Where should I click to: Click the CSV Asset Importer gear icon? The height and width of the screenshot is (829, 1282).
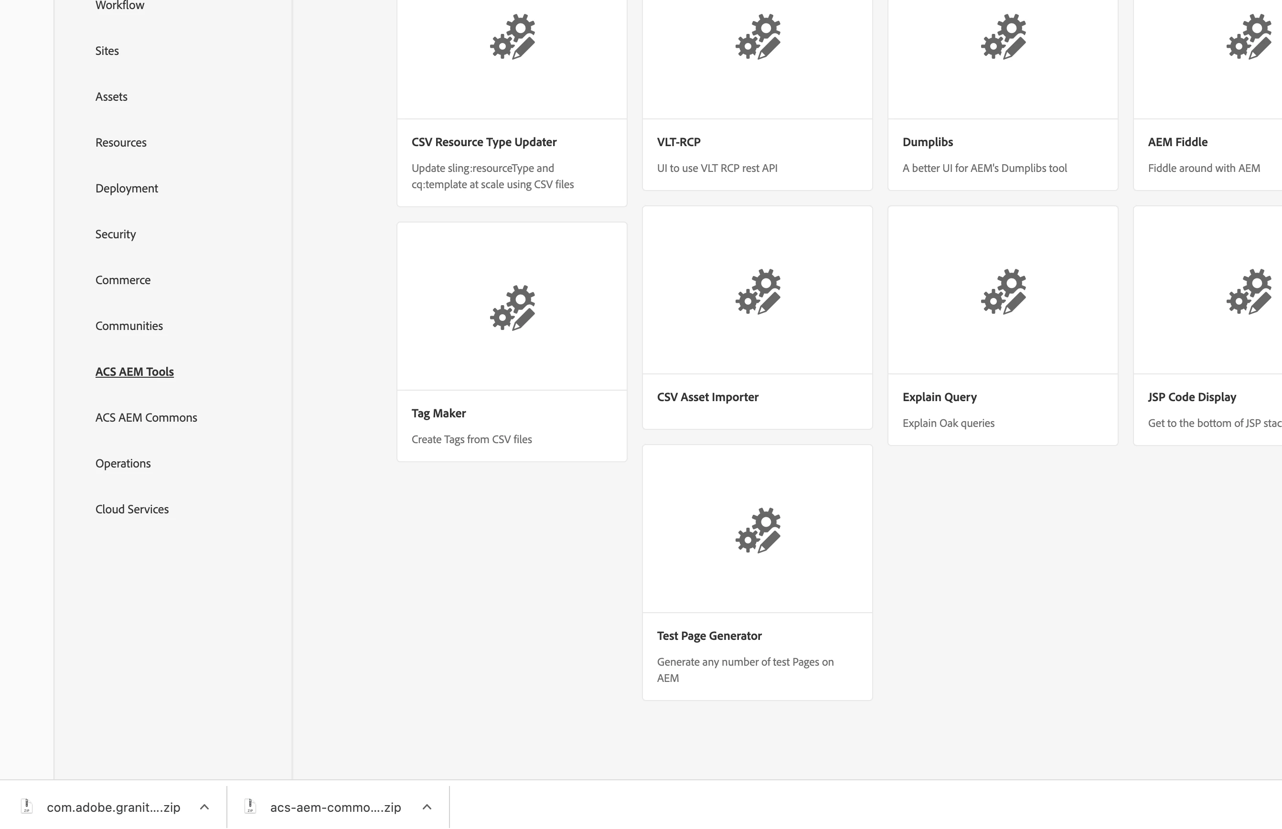coord(758,291)
